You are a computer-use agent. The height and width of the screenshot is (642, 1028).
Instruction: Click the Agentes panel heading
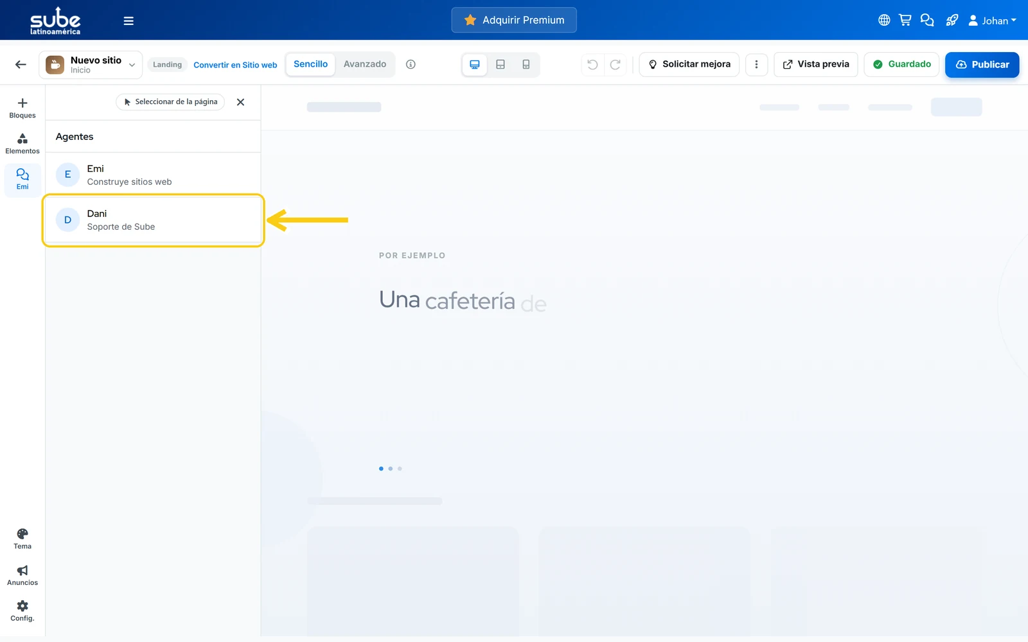point(75,137)
